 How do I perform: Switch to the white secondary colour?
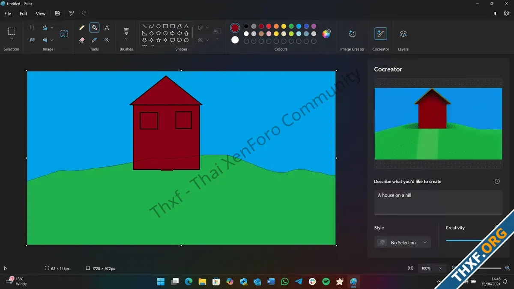coord(235,40)
